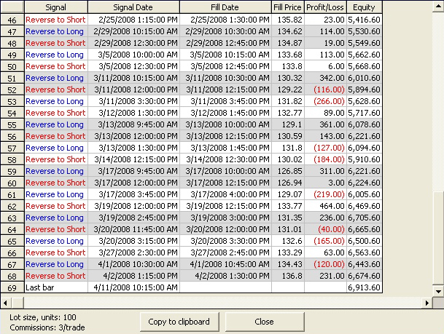Screen dimensions: 444x334
Task: Select the Equity column header
Action: [364, 7]
